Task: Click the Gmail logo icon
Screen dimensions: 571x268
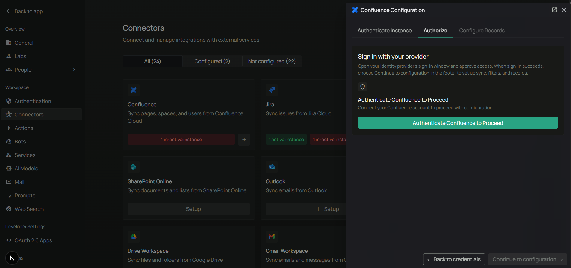Action: pyautogui.click(x=272, y=236)
